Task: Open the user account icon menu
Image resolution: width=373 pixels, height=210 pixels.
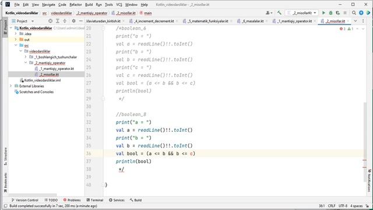Action: (269, 13)
